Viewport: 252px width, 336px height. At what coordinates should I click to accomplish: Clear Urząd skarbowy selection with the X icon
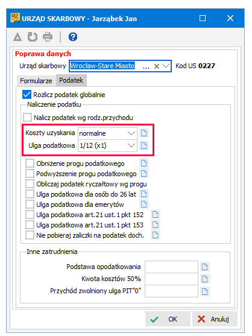tap(157, 66)
